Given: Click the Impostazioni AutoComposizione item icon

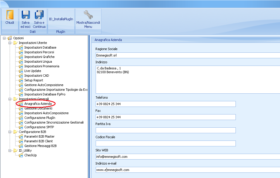Looking at the screenshot, I should click(21, 113).
